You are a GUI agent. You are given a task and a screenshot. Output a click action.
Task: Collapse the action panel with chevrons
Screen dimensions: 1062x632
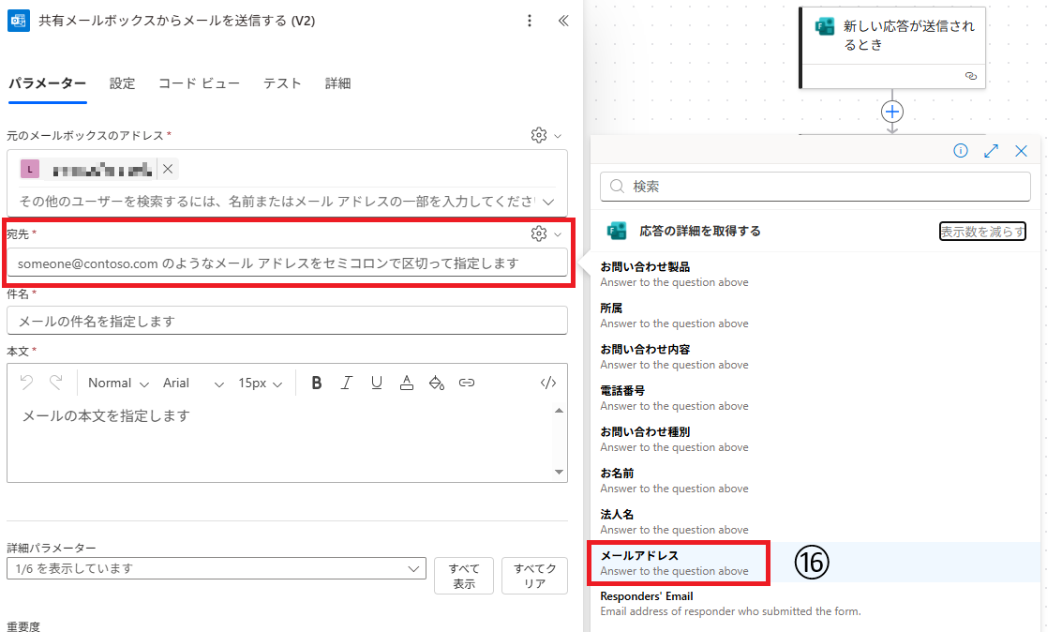563,21
